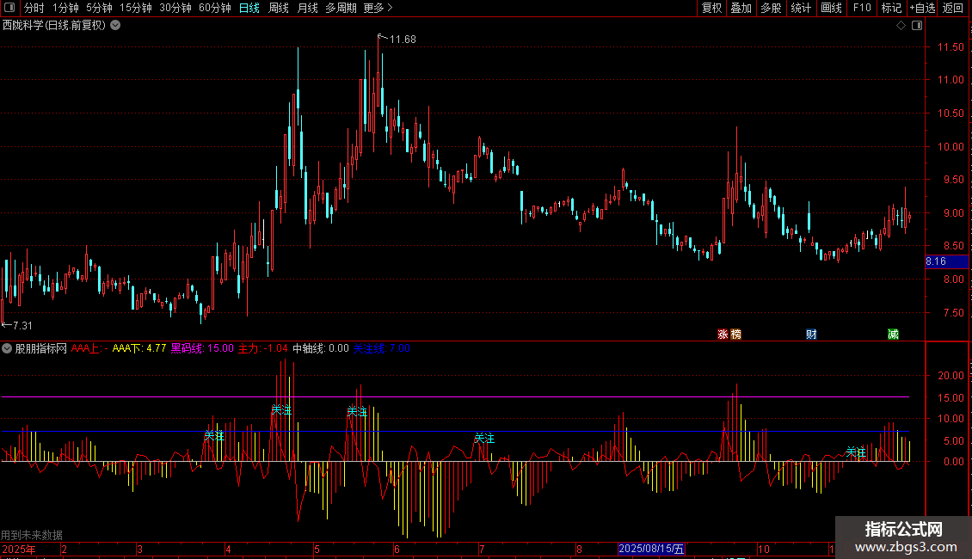Click the 财 financial report marker
This screenshot has width=972, height=559.
tap(811, 334)
